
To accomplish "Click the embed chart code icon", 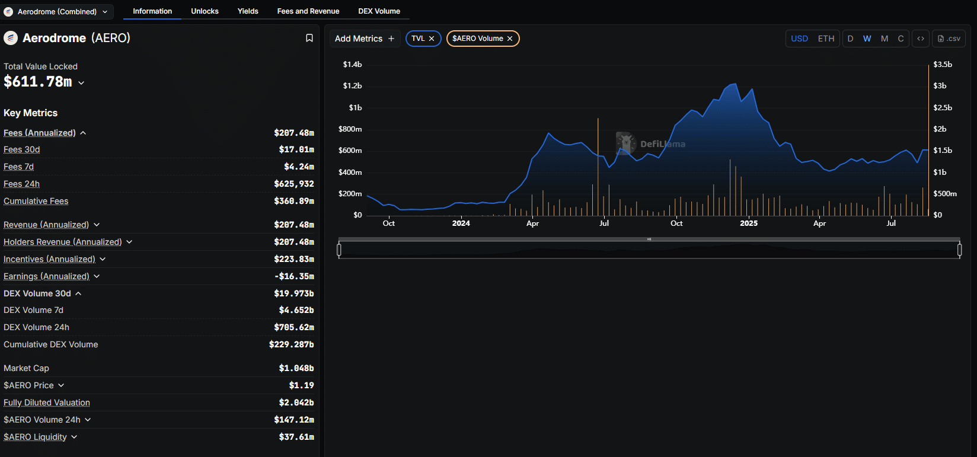I will [921, 39].
